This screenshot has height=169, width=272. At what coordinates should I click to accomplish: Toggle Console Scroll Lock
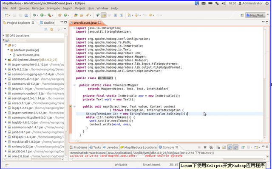click(224, 147)
